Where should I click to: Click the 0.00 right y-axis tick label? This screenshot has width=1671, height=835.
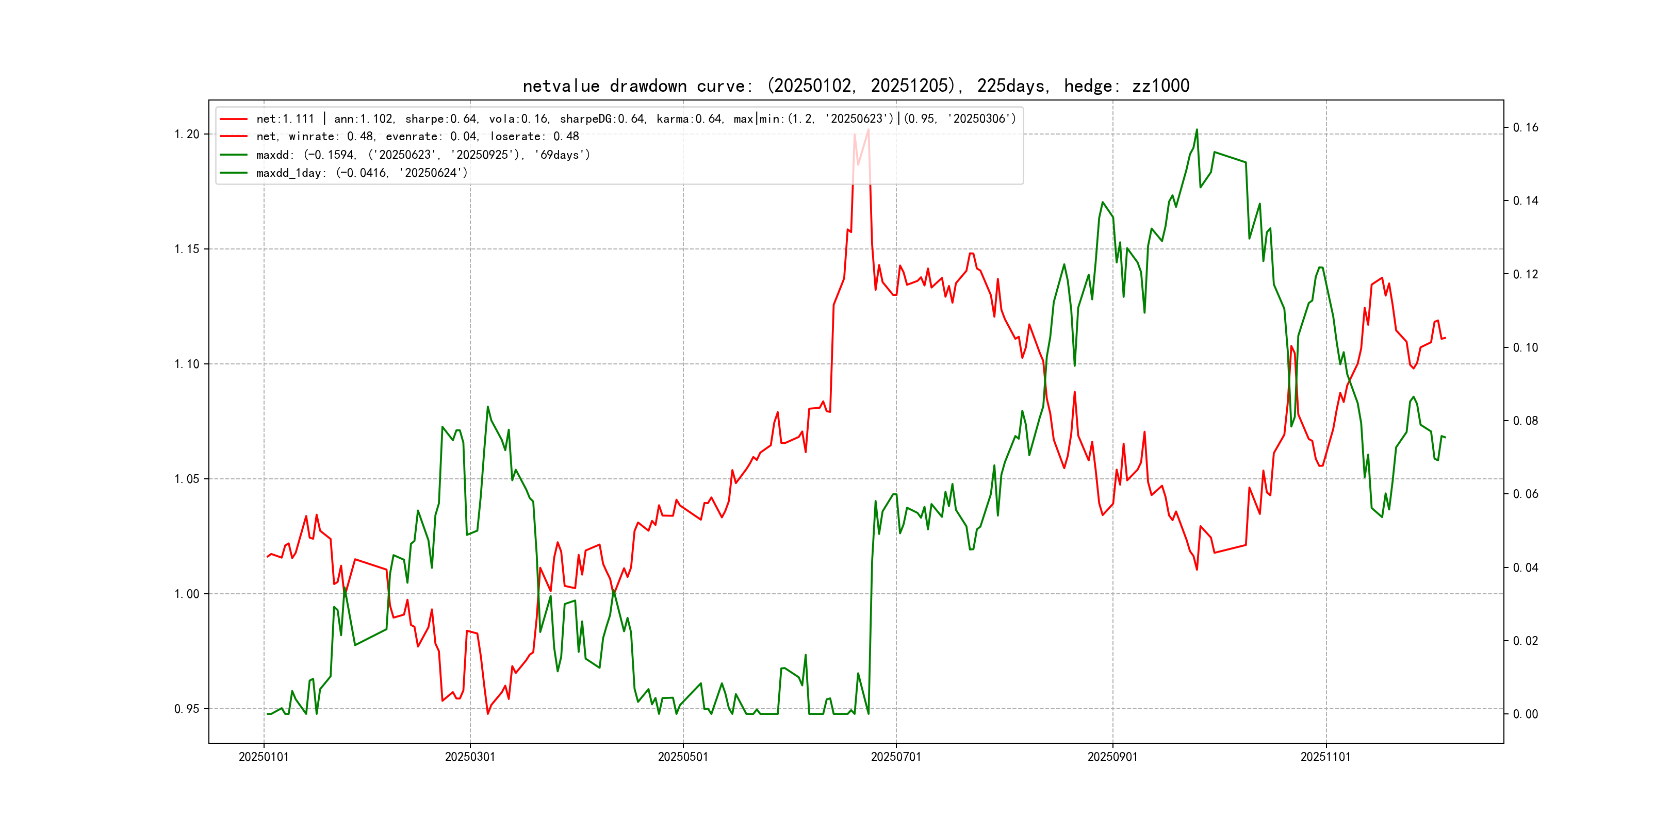(1525, 714)
